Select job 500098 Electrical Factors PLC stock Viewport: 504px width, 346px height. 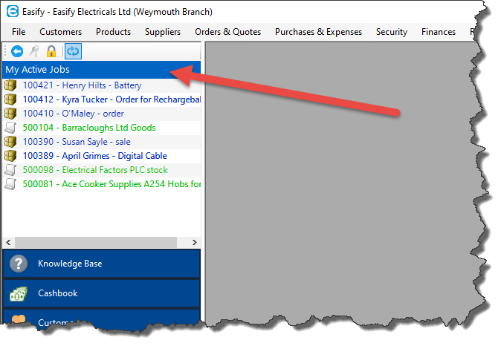coord(95,170)
